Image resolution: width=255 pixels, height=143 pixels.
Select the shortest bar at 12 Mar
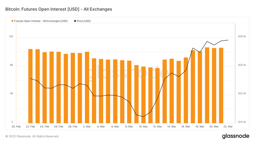158,95
